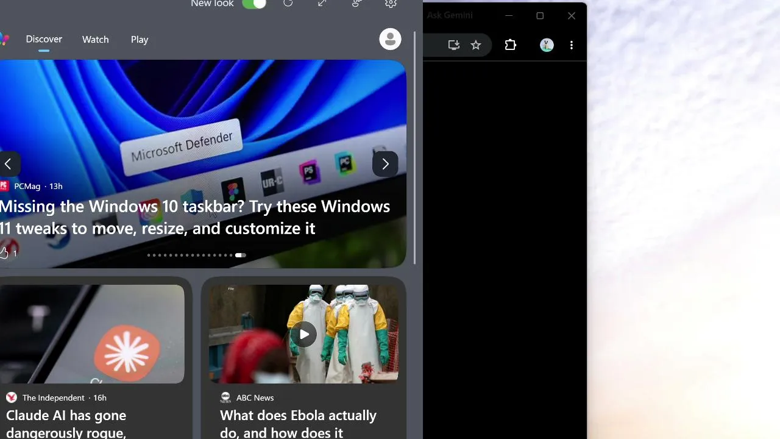This screenshot has height=439, width=780.
Task: Select the last carousel page indicator
Action: point(241,255)
